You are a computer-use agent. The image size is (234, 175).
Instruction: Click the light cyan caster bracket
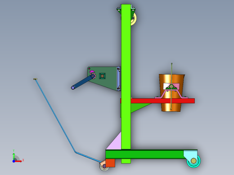point(190,154)
